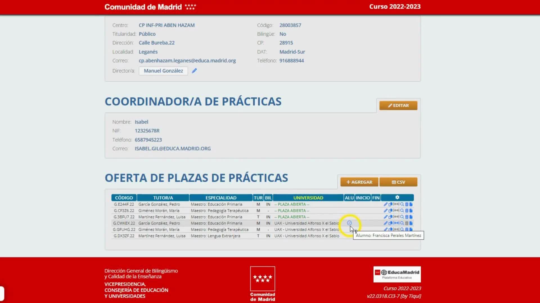The width and height of the screenshot is (540, 303).
Task: Click the student check-circle icon in G.CWKEX.22 row
Action: 349,223
